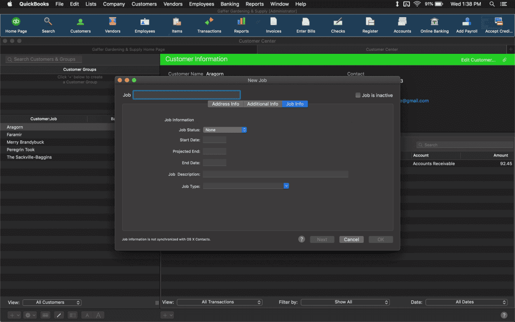Open the Banking menu
The image size is (515, 322).
(x=229, y=4)
